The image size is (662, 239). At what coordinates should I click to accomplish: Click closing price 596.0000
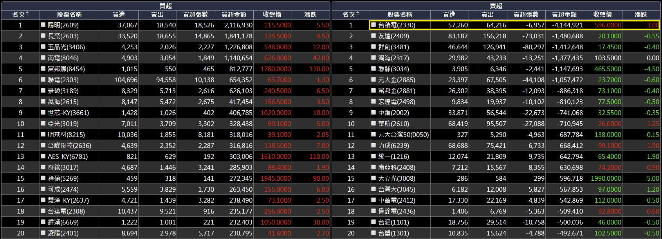pyautogui.click(x=608, y=25)
